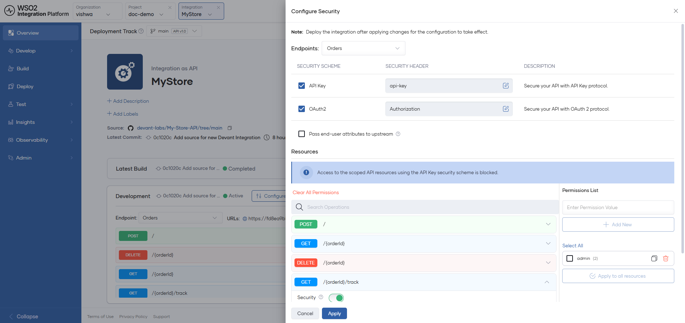
Task: Clear the Project selection with its X
Action: (x=170, y=7)
